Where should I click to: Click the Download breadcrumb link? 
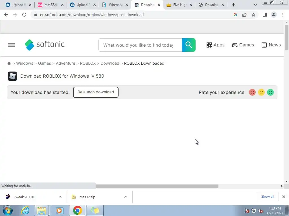tap(110, 63)
